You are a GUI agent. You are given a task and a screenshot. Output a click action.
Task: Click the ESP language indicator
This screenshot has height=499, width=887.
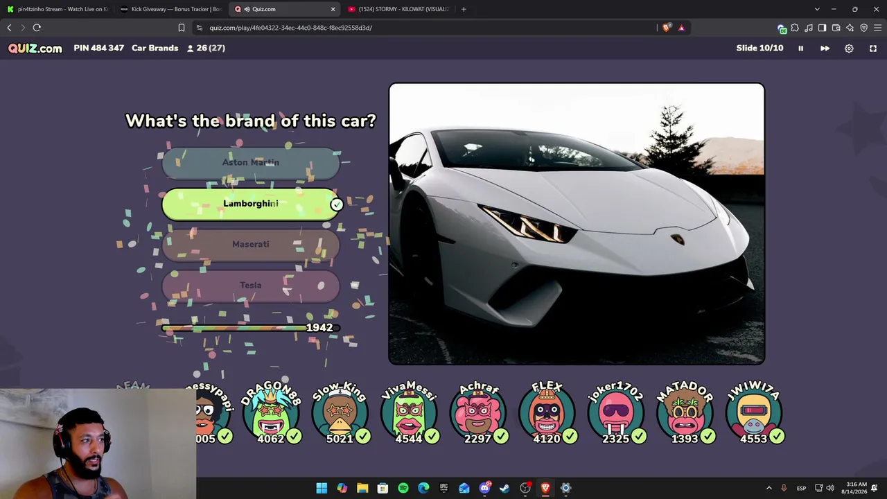[801, 488]
